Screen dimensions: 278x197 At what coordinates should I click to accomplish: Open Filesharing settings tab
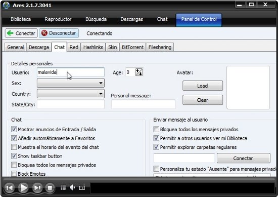pos(160,47)
